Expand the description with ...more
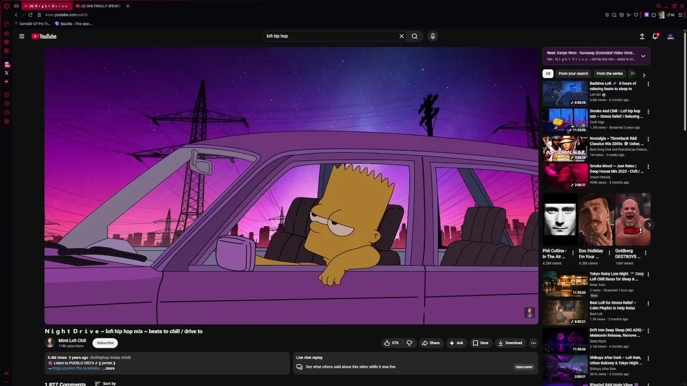The image size is (687, 386). [109, 368]
